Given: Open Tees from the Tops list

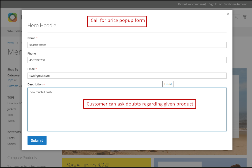Looking at the screenshot, I should [x=10, y=115].
